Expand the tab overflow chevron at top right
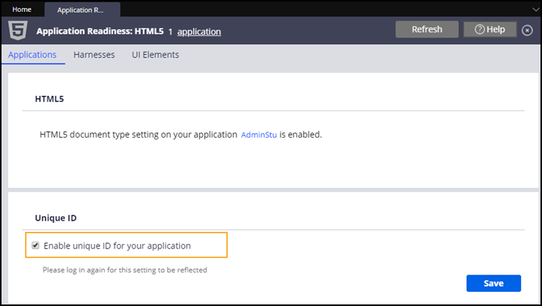Image resolution: width=542 pixels, height=306 pixels. (527, 10)
